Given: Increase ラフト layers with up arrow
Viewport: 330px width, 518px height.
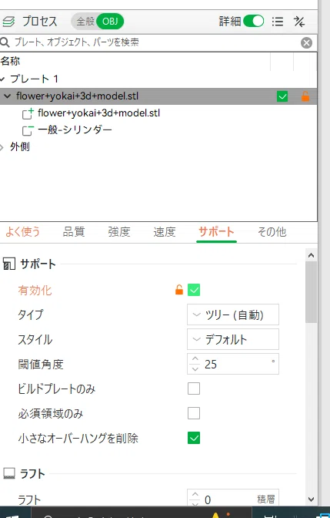Looking at the screenshot, I should (x=195, y=495).
